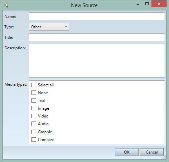Click the Type combo box arrow
Image resolution: width=169 pixels, height=162 pixels.
66,27
